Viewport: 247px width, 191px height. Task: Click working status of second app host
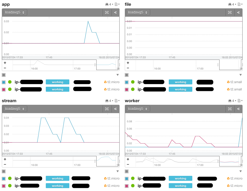pyautogui.click(x=58, y=89)
